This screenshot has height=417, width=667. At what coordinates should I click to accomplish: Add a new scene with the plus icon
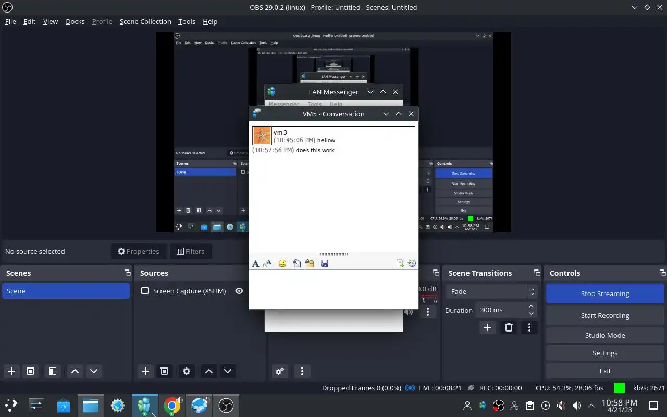11,371
